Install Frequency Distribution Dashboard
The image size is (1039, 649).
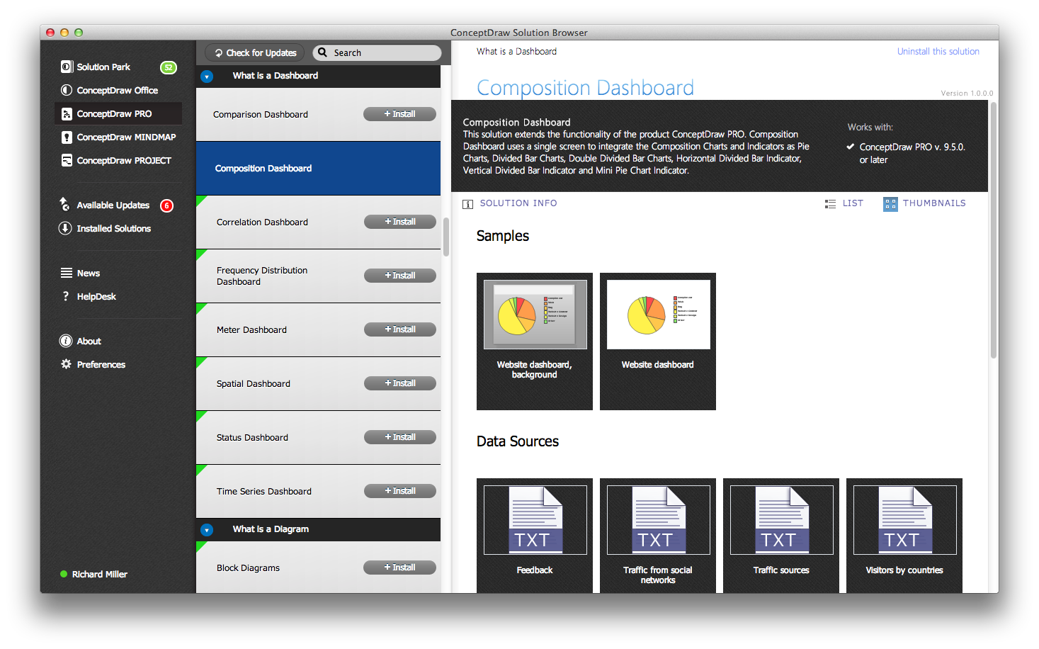tap(400, 276)
